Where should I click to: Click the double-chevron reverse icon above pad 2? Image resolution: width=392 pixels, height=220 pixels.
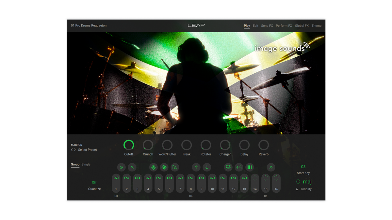click(132, 168)
